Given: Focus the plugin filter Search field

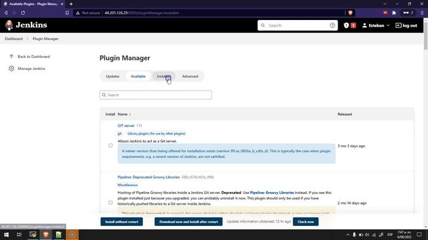Looking at the screenshot, I should tap(156, 95).
